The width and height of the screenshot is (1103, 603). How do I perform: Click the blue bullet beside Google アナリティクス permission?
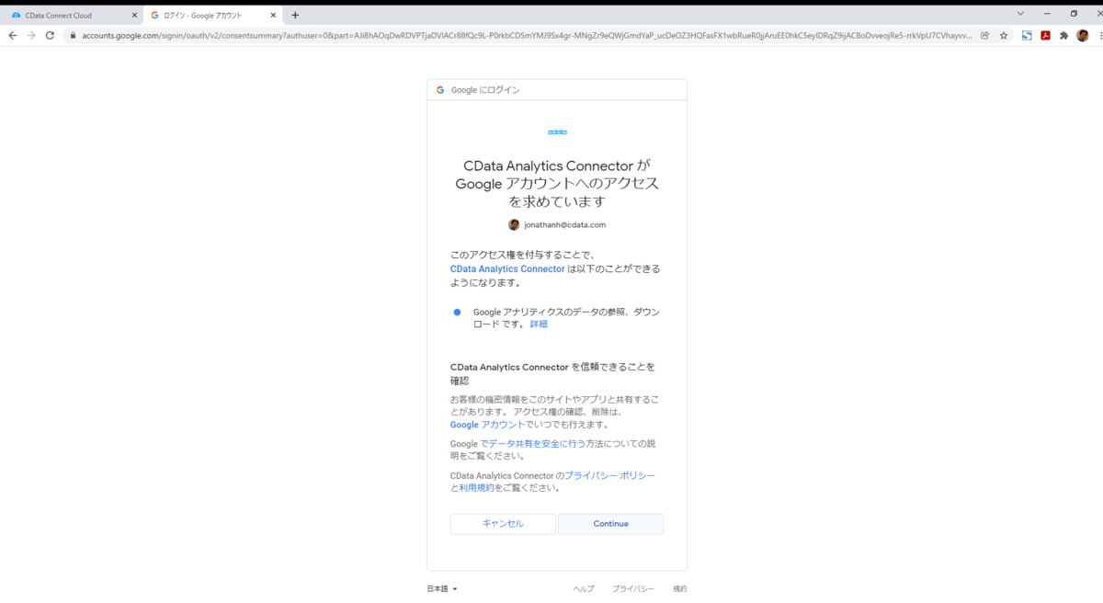pyautogui.click(x=457, y=313)
